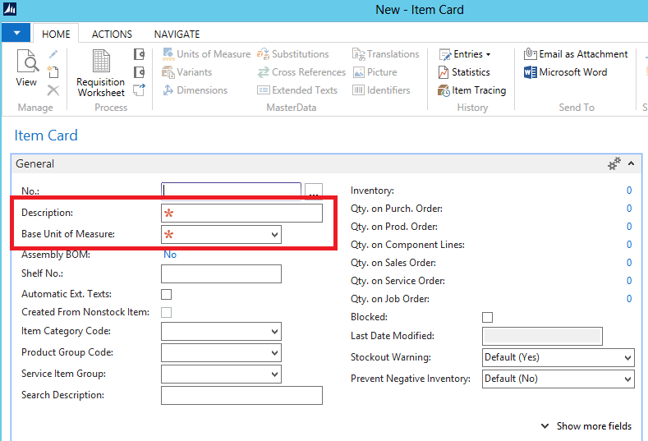
Task: Click Qty. on Component Lines value 0
Action: (629, 245)
